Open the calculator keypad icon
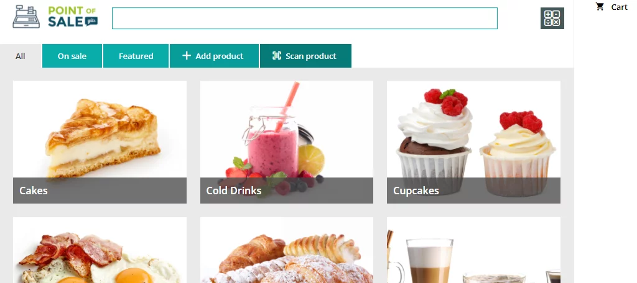The width and height of the screenshot is (637, 283). point(552,18)
